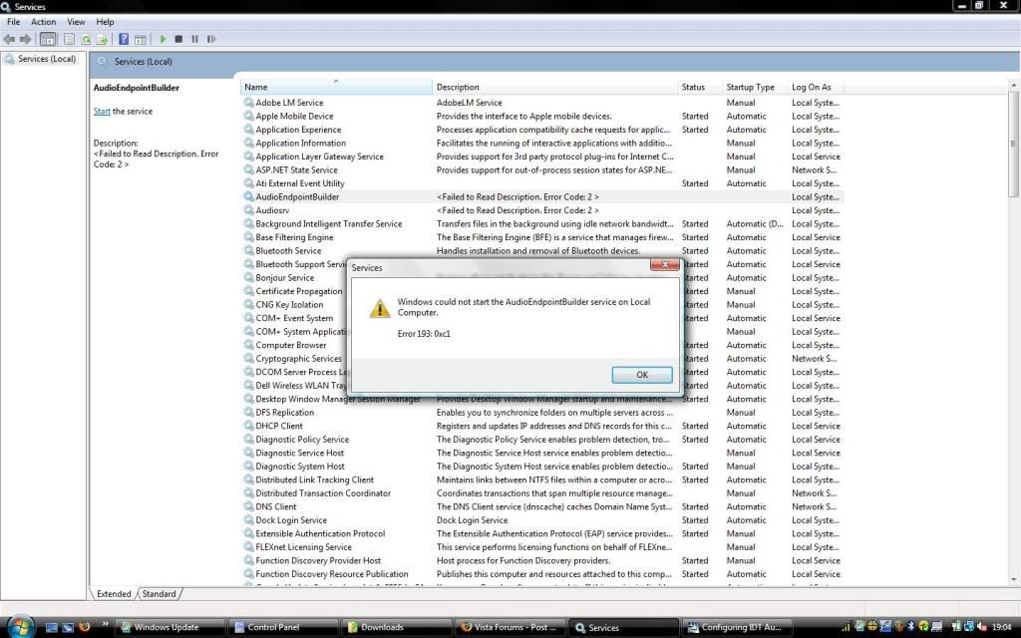Viewport: 1021px width, 638px height.
Task: Select the Dock Login Service gear icon
Action: (x=248, y=520)
